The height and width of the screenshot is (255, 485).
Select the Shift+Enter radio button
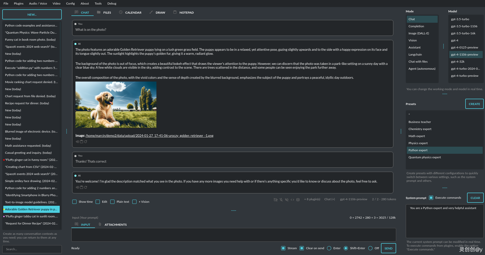tap(346, 248)
